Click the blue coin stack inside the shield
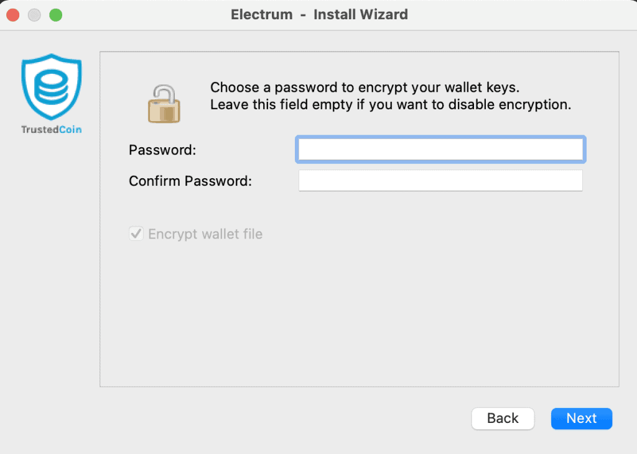The height and width of the screenshot is (454, 637). click(x=51, y=86)
